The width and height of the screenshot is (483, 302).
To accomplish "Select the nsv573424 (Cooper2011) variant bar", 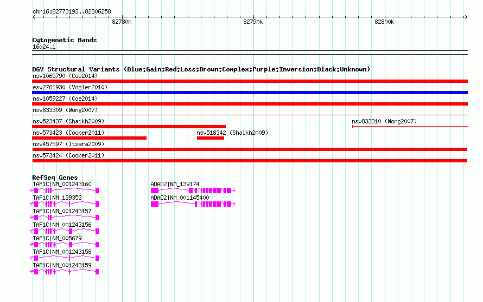I will click(x=250, y=161).
